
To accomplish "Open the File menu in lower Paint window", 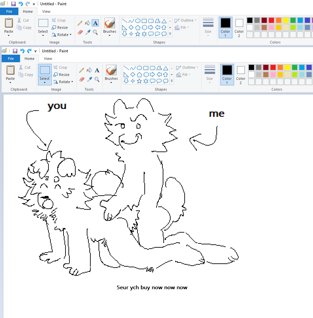I will pos(11,59).
